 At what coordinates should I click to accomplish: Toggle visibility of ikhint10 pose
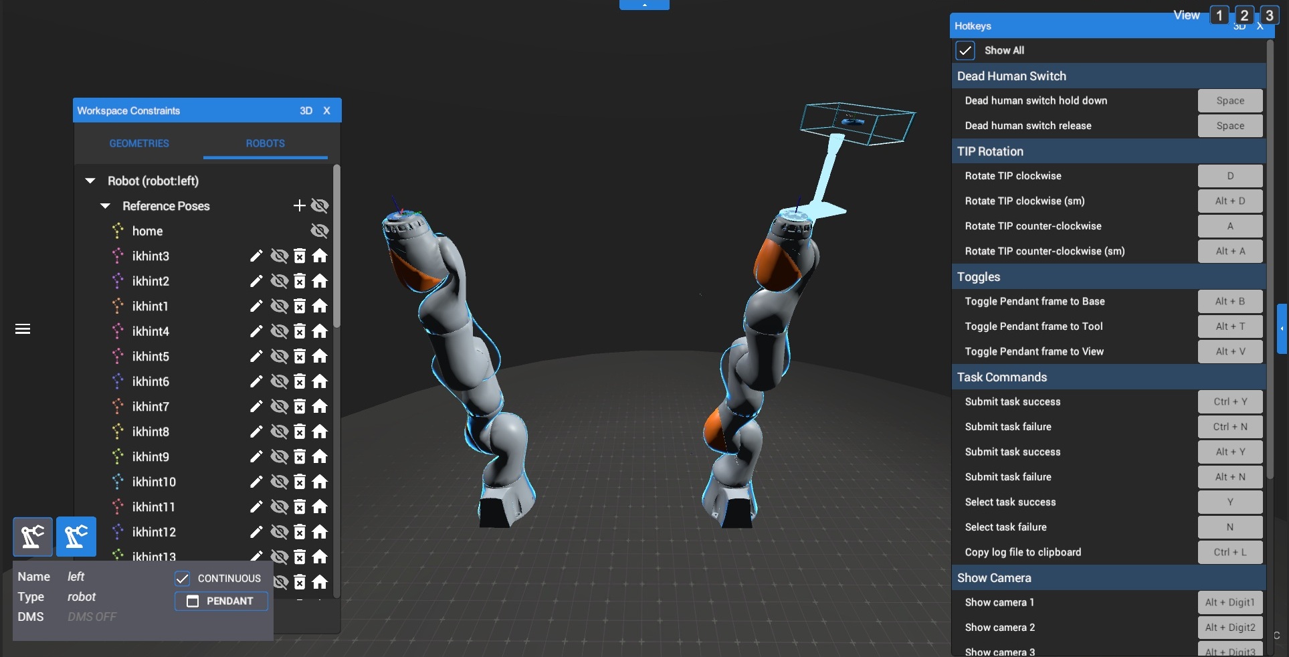[279, 482]
